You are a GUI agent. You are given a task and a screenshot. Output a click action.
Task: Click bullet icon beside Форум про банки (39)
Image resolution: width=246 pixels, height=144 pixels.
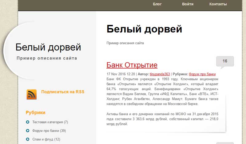[28, 131]
